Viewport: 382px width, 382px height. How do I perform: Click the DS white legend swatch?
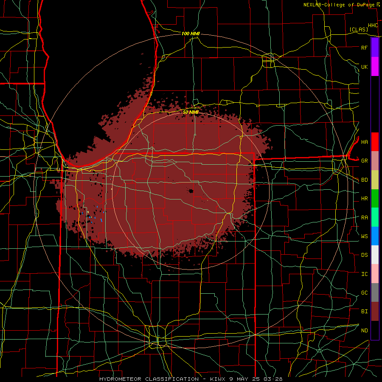(375, 255)
